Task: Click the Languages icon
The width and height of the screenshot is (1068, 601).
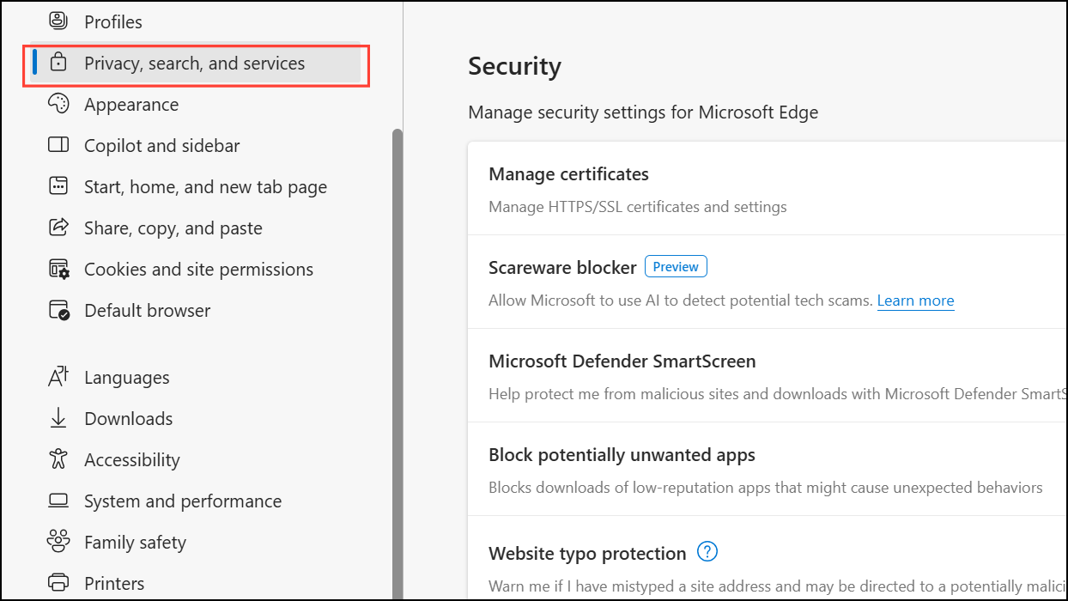Action: point(58,378)
